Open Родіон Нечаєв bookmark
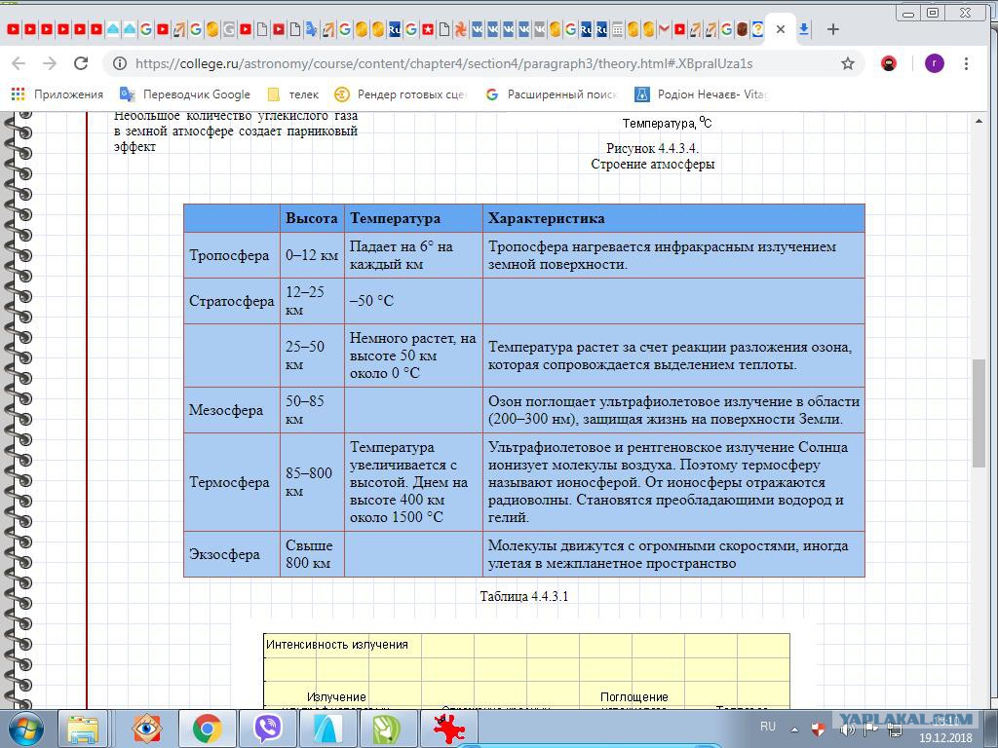The width and height of the screenshot is (998, 748). pos(702,94)
